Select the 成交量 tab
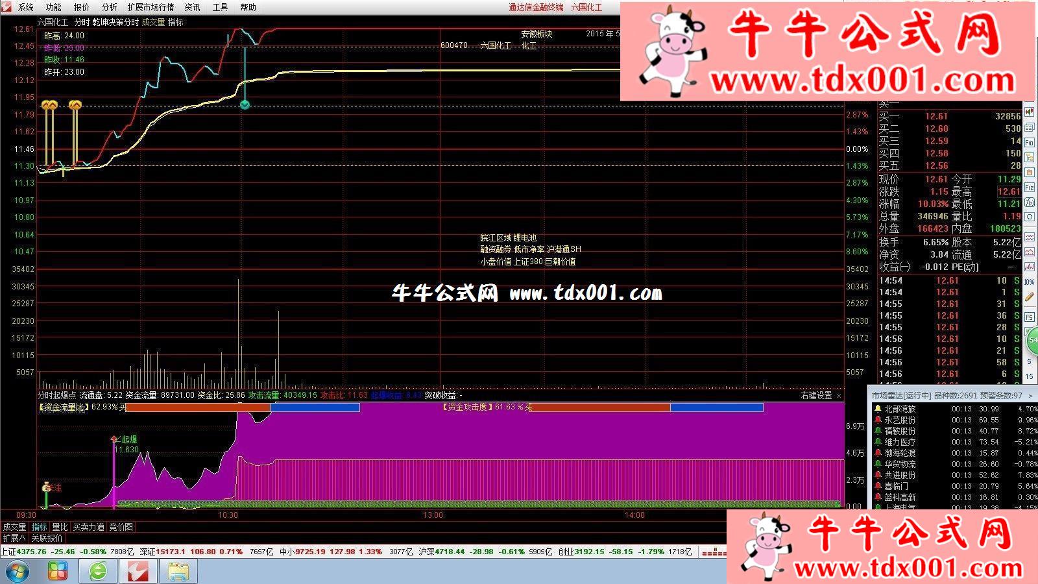This screenshot has height=584, width=1038. point(14,527)
